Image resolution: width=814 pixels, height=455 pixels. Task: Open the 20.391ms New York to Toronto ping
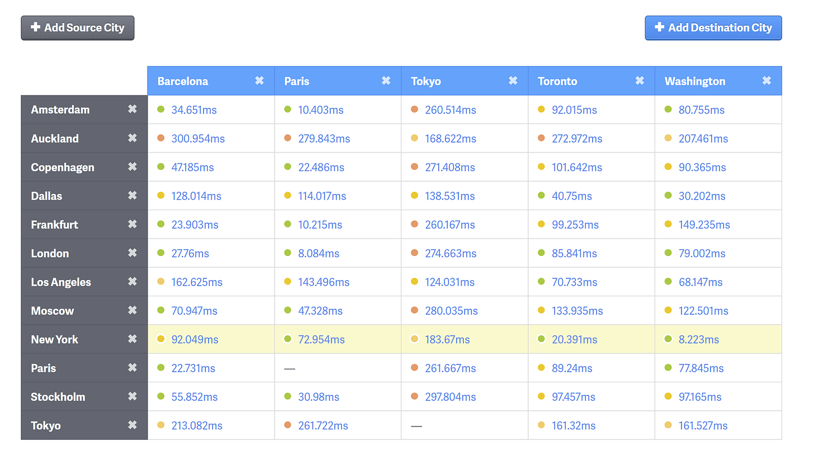tap(575, 340)
